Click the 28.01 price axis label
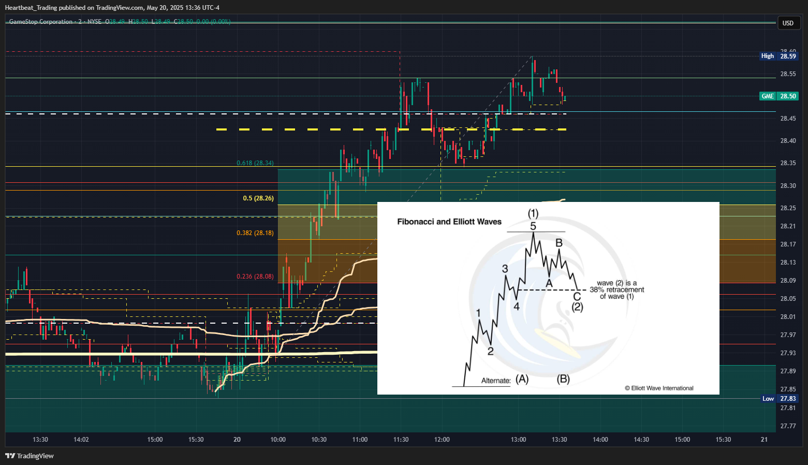The width and height of the screenshot is (808, 465). pyautogui.click(x=788, y=317)
